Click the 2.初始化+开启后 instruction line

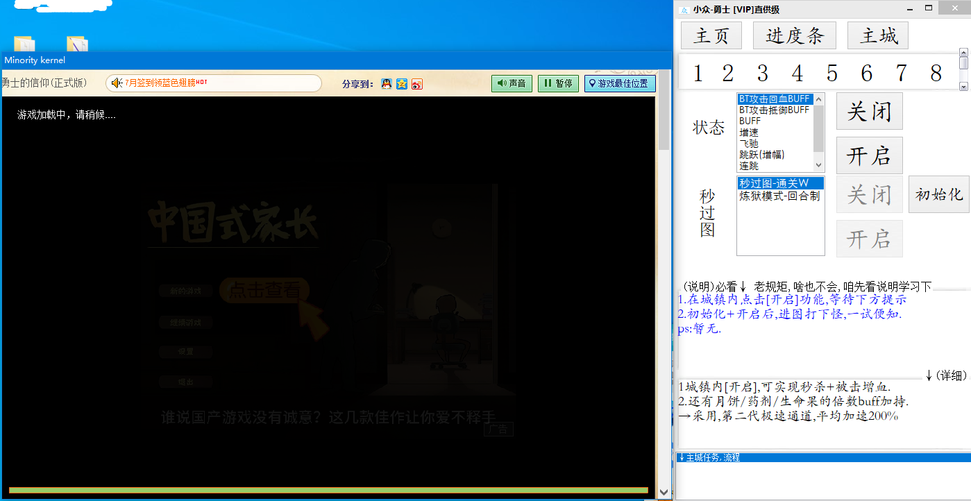pos(789,314)
